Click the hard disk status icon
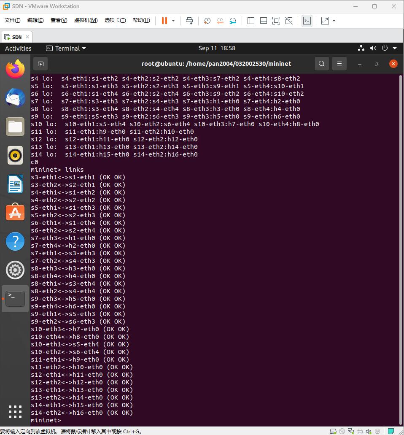This screenshot has height=435, width=404. tap(333, 431)
